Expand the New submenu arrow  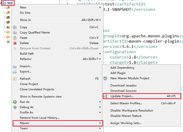coord(100,7)
